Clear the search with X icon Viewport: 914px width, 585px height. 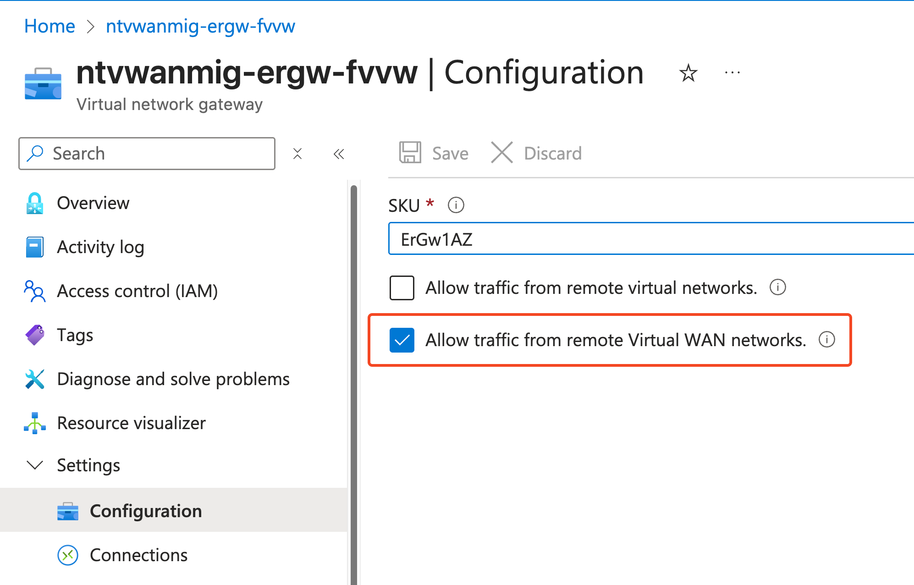point(297,154)
